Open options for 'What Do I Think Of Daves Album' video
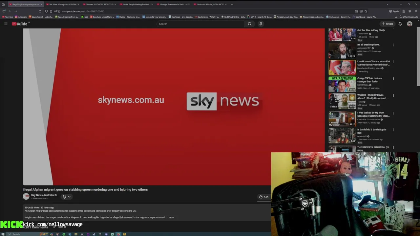The image size is (420, 236). click(x=393, y=95)
